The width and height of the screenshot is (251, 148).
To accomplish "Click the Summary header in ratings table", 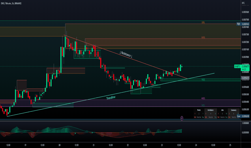I will click(x=233, y=110).
